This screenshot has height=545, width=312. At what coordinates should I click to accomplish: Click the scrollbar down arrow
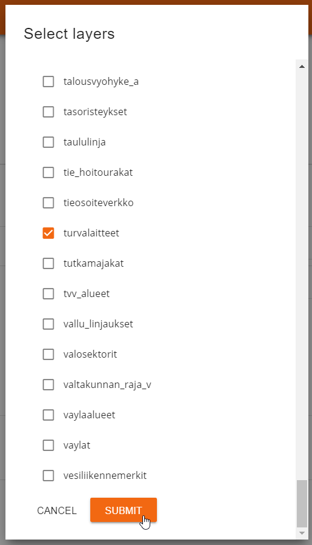pyautogui.click(x=302, y=533)
